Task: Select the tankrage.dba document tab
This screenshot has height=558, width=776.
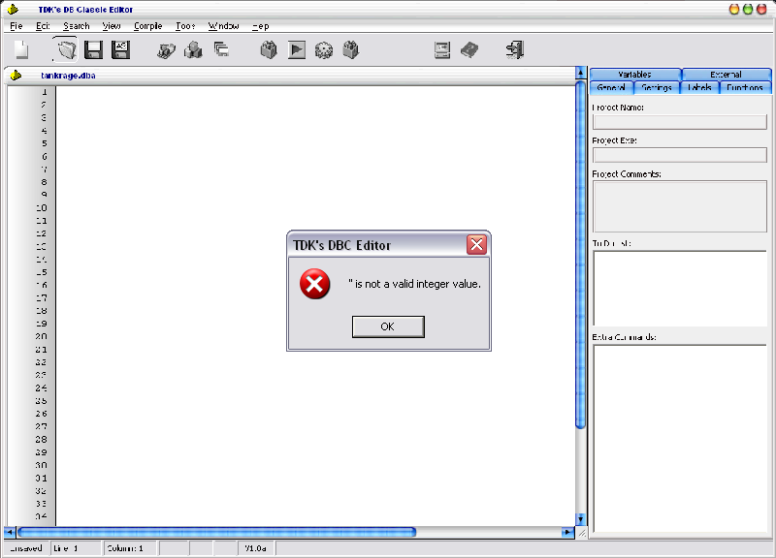Action: [x=68, y=76]
